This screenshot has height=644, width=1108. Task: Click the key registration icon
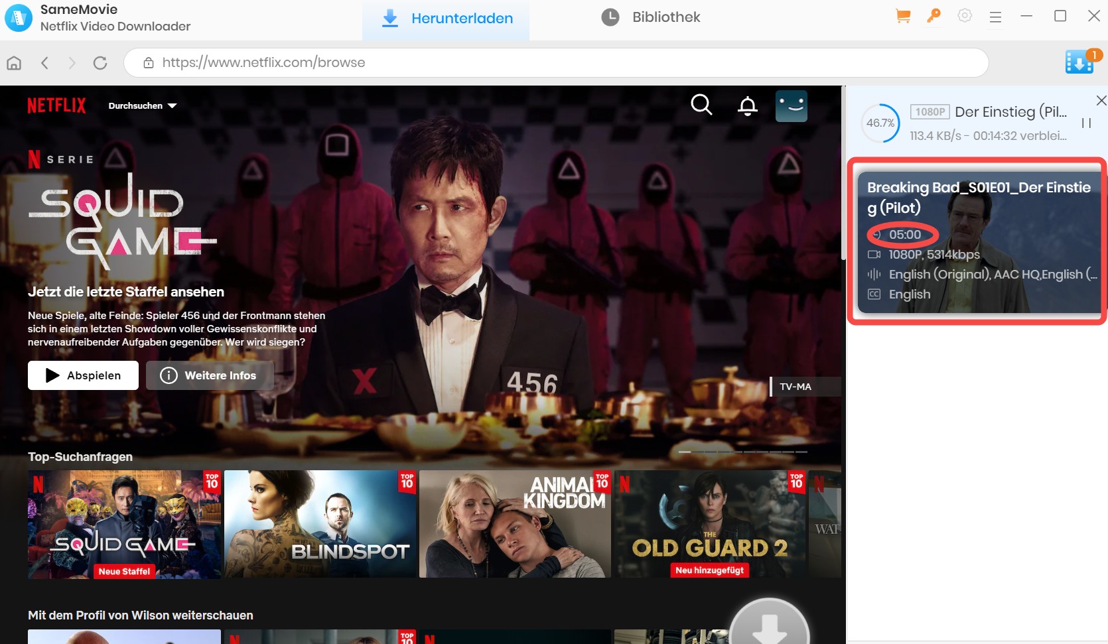[x=934, y=16]
